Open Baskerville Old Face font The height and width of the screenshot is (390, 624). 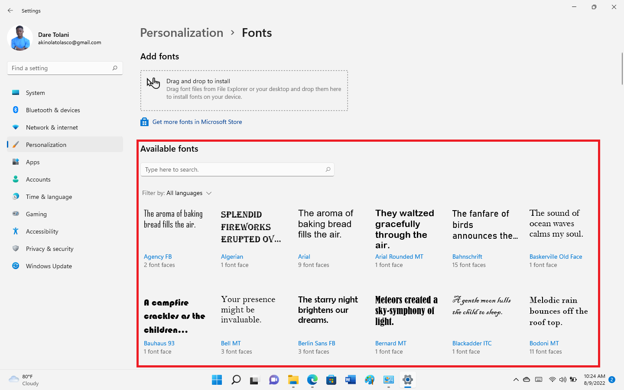click(x=556, y=257)
